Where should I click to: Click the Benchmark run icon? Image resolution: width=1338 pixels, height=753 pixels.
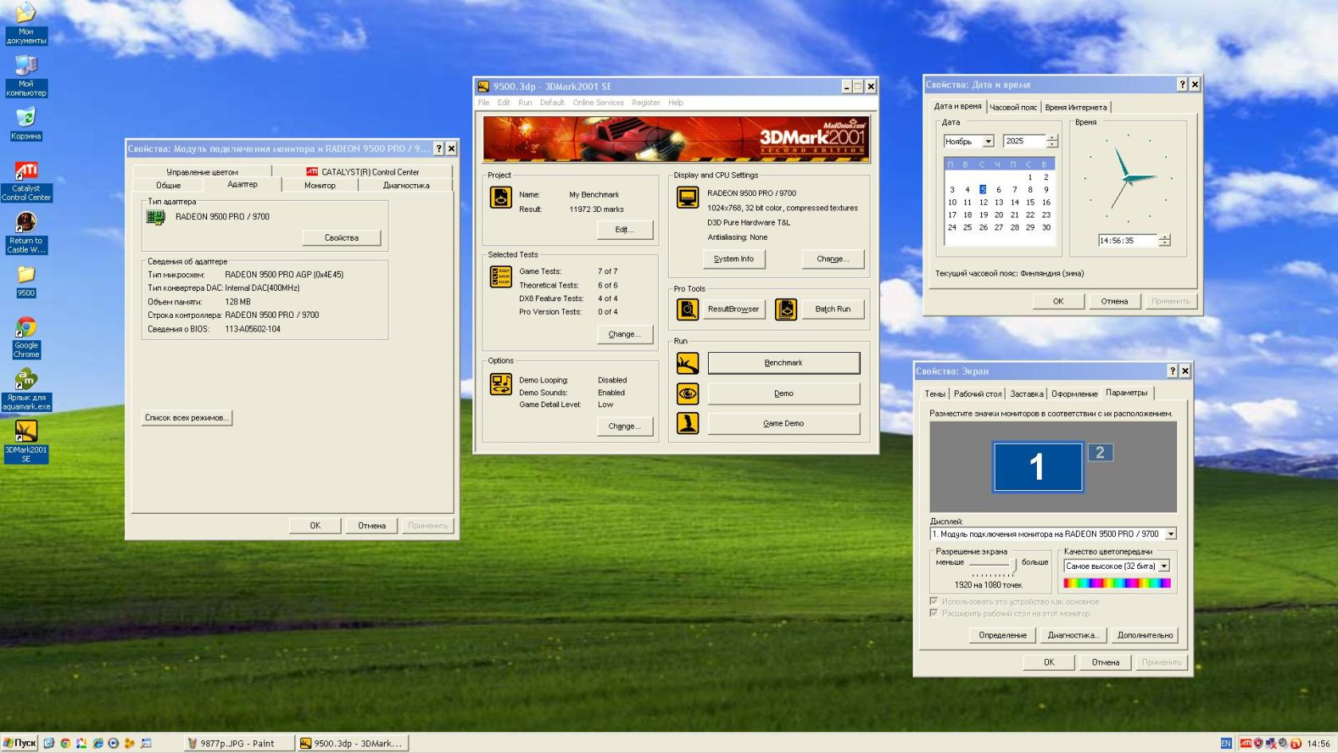(687, 363)
